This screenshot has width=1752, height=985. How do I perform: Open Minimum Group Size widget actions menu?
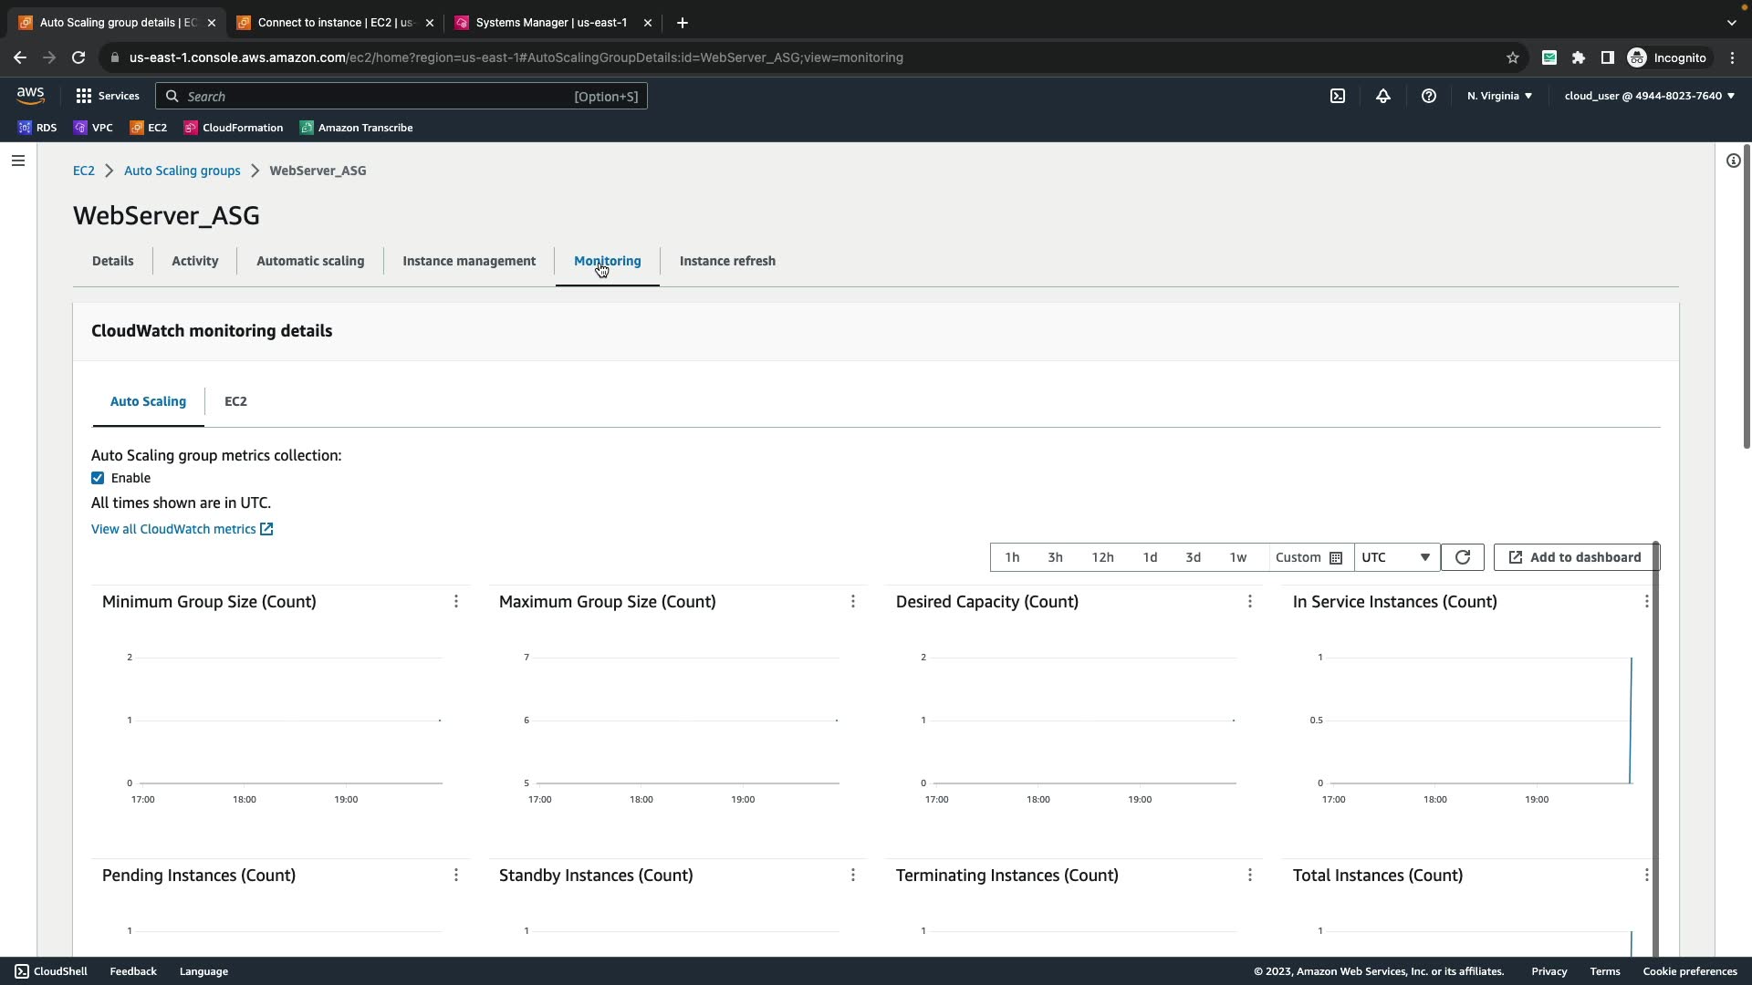tap(456, 602)
